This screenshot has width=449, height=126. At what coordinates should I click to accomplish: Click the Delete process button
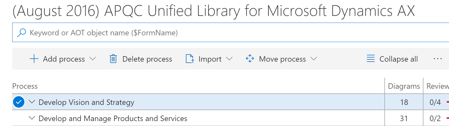coord(141,59)
